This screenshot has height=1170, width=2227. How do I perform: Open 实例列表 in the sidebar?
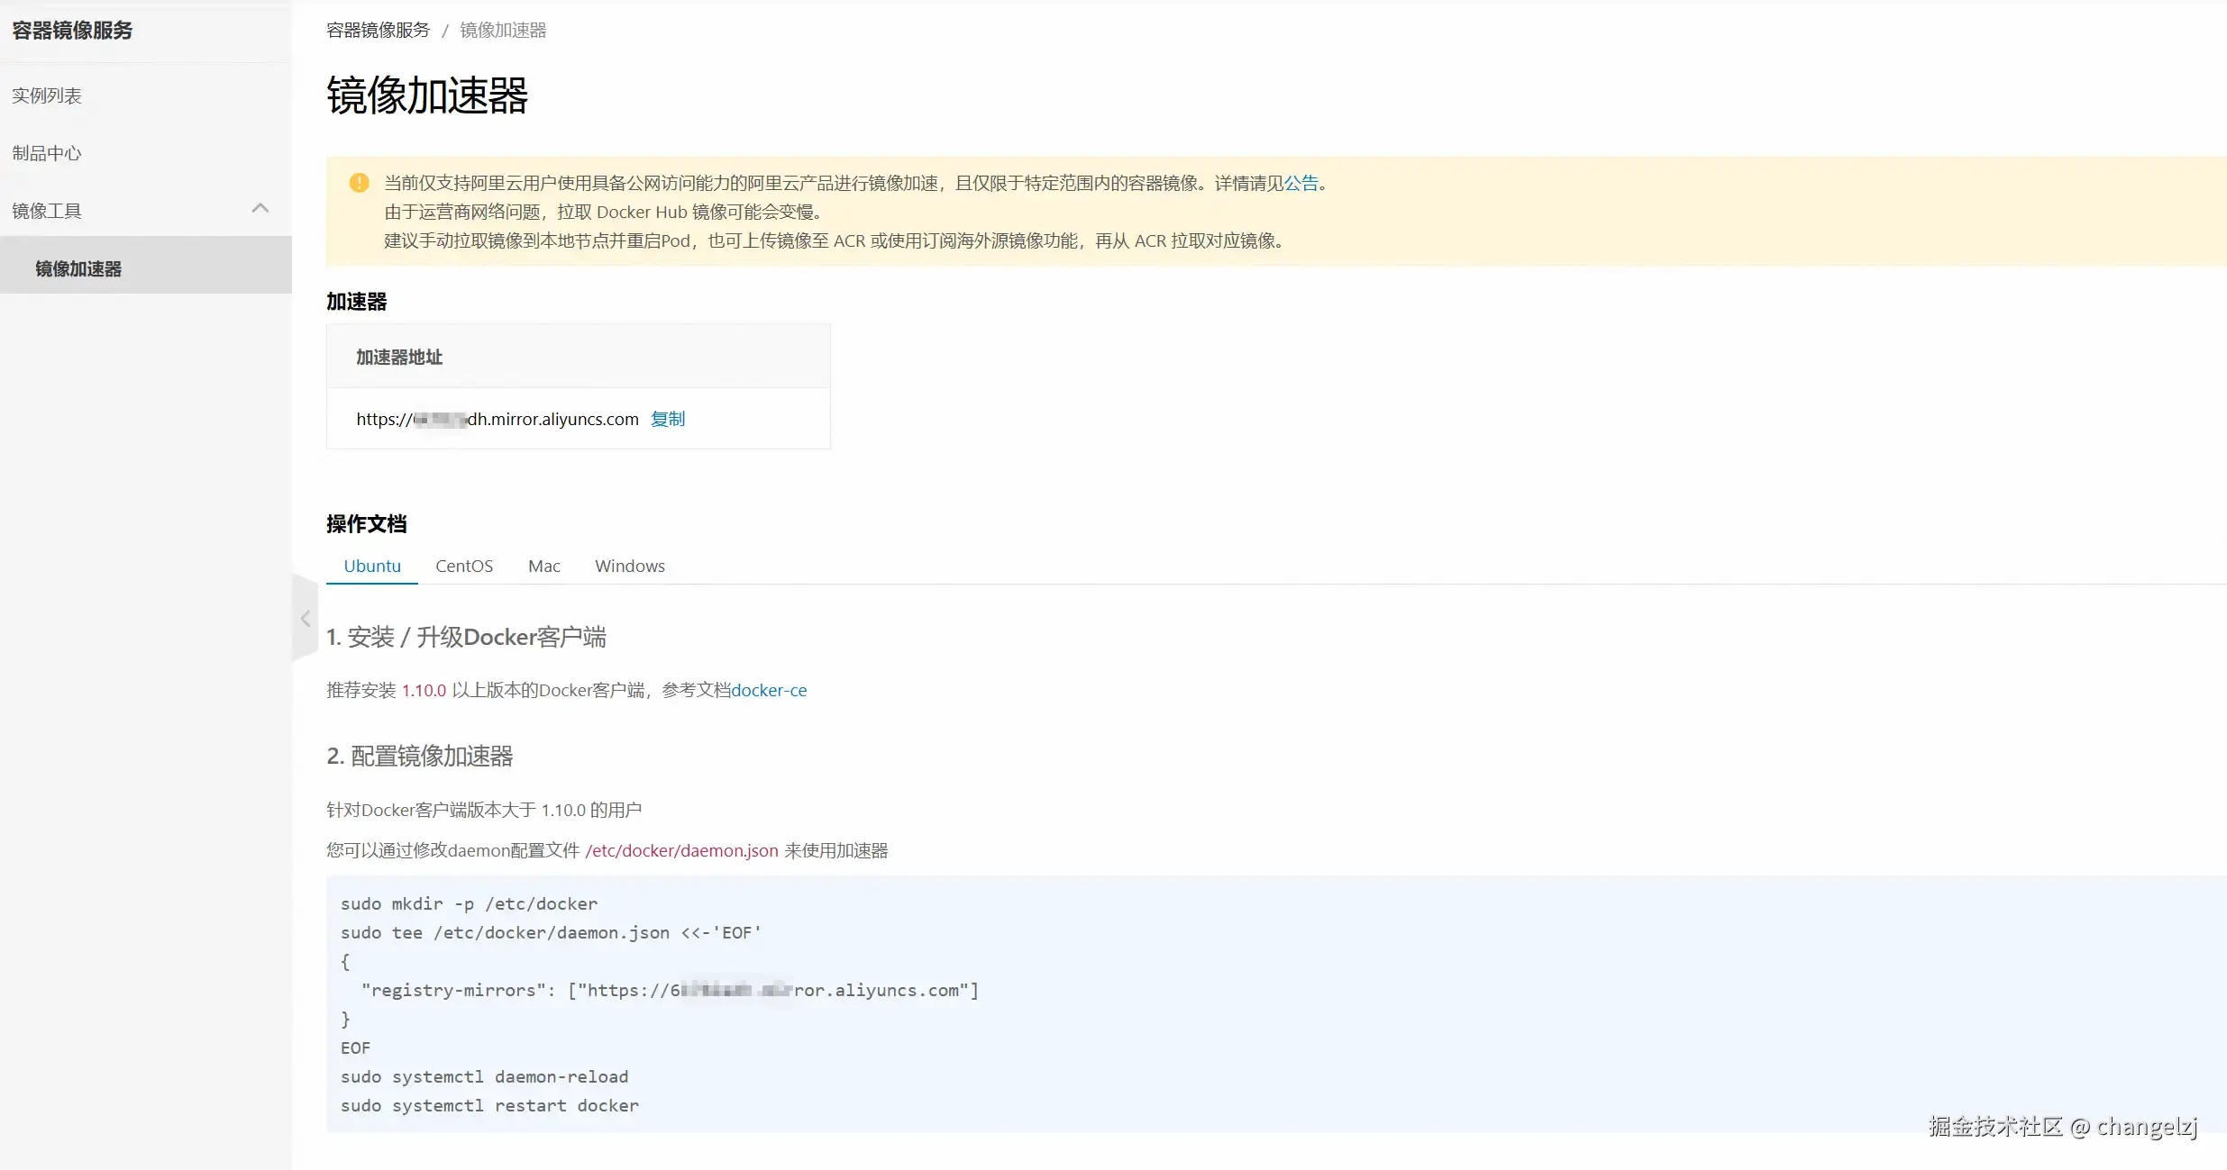[47, 95]
